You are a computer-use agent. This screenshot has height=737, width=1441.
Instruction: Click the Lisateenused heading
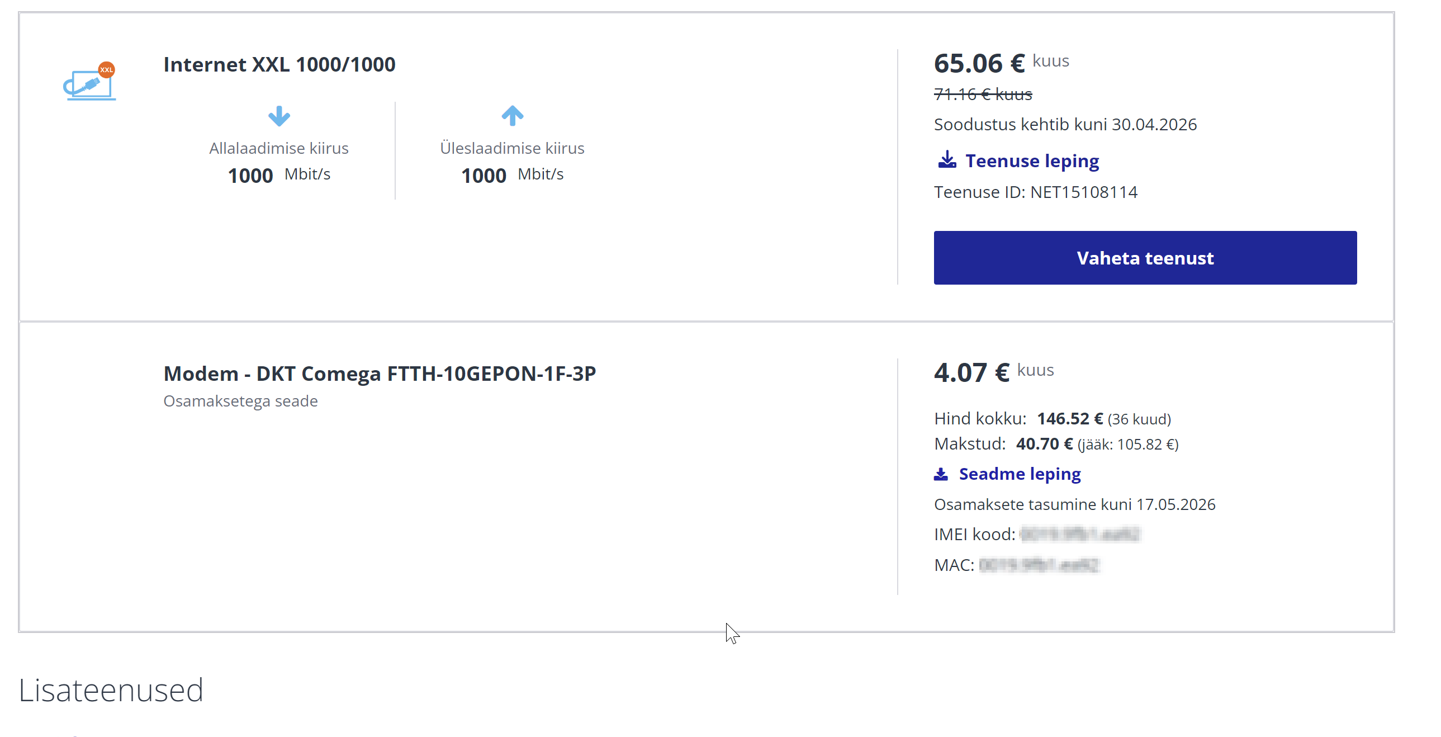point(111,690)
